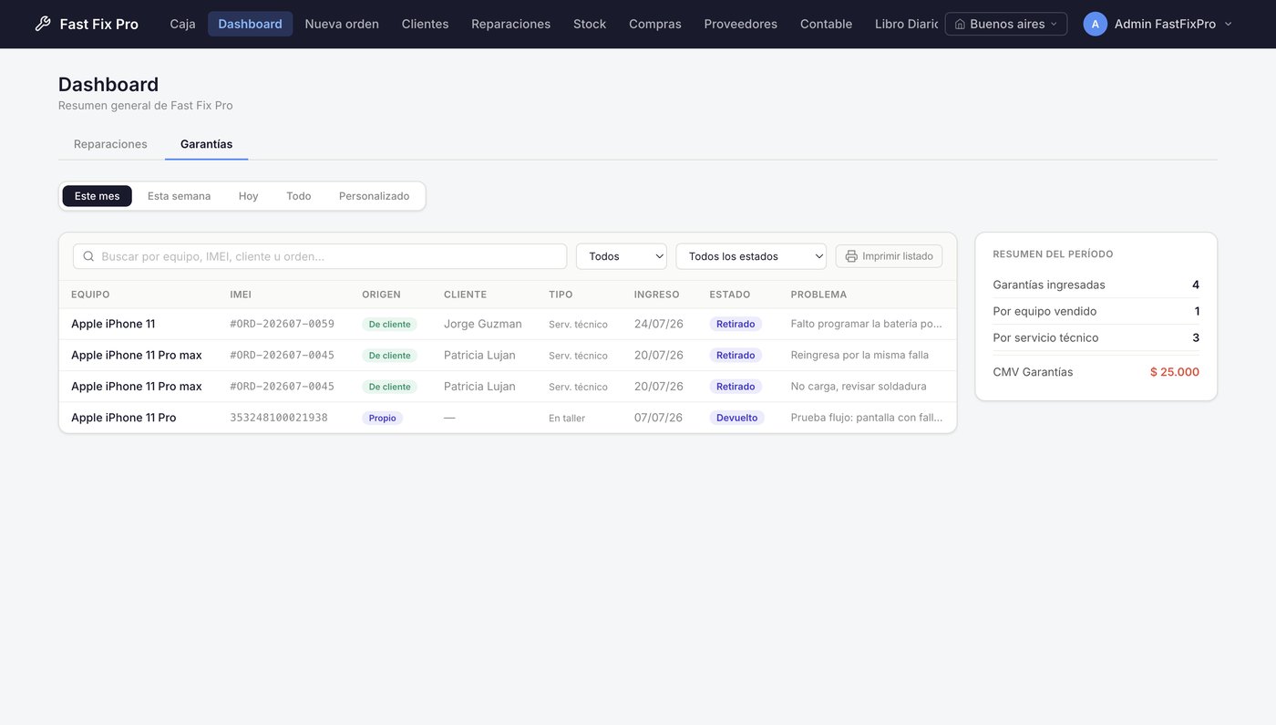Open the Todos los estados dropdown
This screenshot has height=725, width=1276.
[751, 256]
